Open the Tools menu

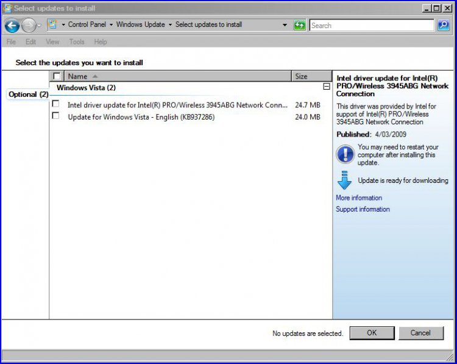[x=77, y=41]
